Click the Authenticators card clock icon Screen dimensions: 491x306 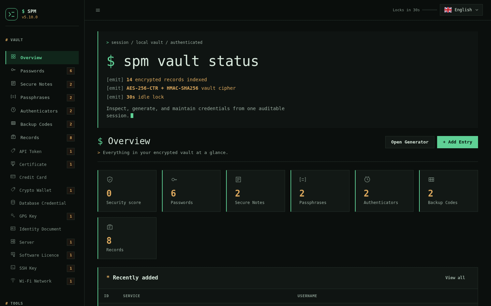(367, 179)
